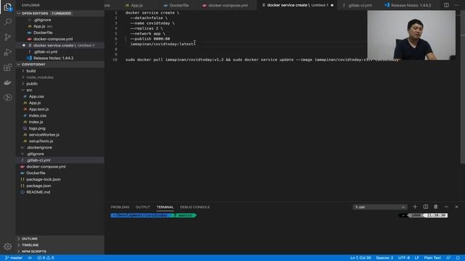Screen dimensions: 465x261
Task: Maximize the panel with up chevron
Action: click(x=446, y=207)
